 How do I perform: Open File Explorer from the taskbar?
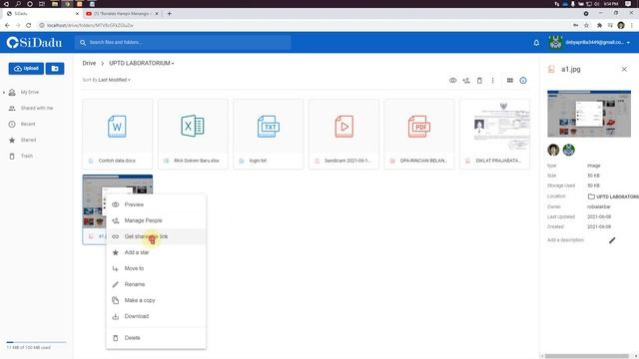point(55,4)
